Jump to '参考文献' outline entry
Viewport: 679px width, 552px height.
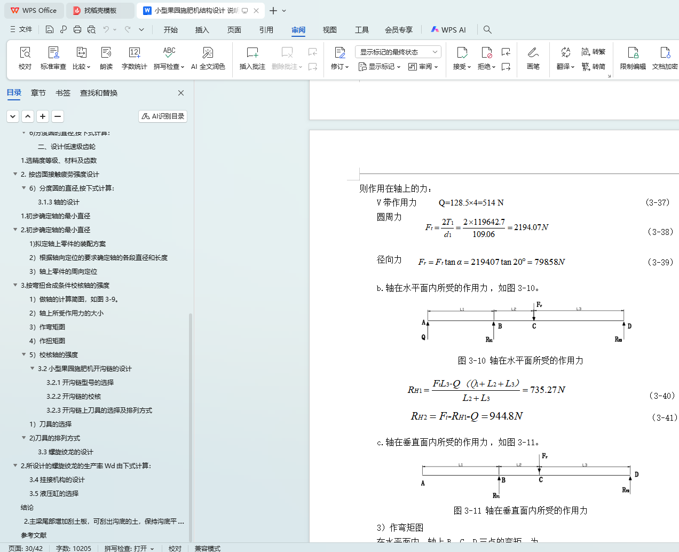[34, 535]
